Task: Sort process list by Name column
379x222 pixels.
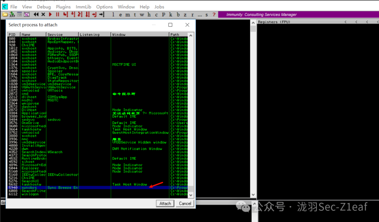Action: tap(33, 34)
